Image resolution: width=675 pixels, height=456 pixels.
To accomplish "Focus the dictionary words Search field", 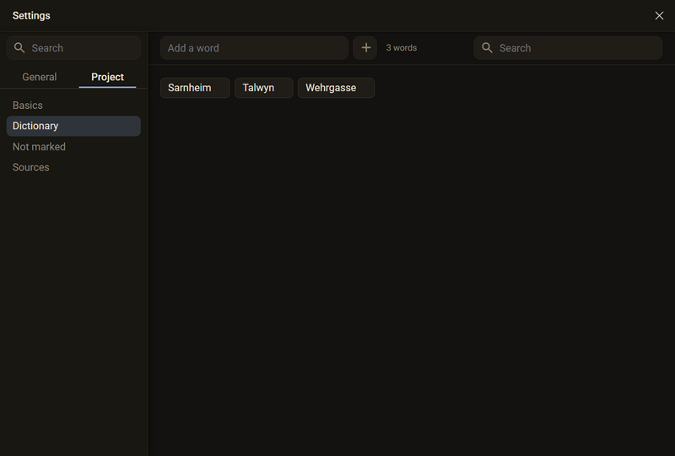I will point(568,48).
